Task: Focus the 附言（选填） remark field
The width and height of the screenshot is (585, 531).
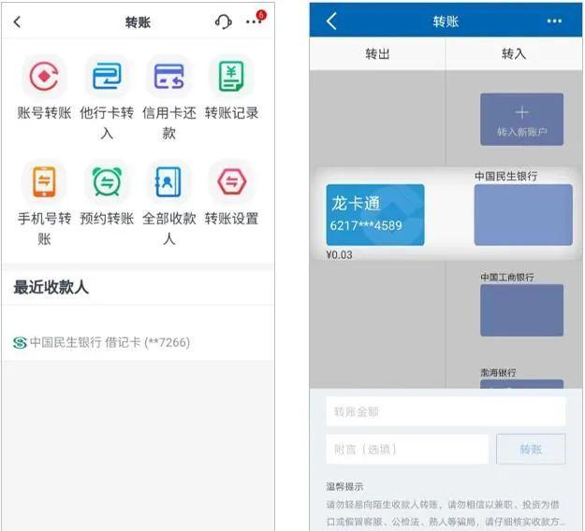Action: (x=407, y=449)
